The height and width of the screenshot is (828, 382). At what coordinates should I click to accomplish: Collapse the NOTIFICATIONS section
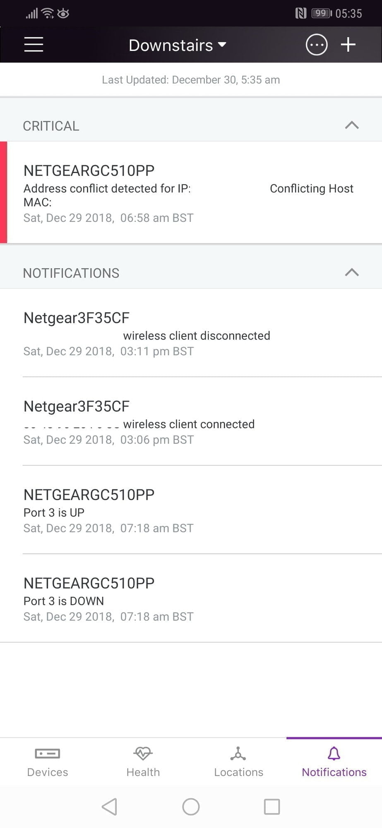coord(352,273)
